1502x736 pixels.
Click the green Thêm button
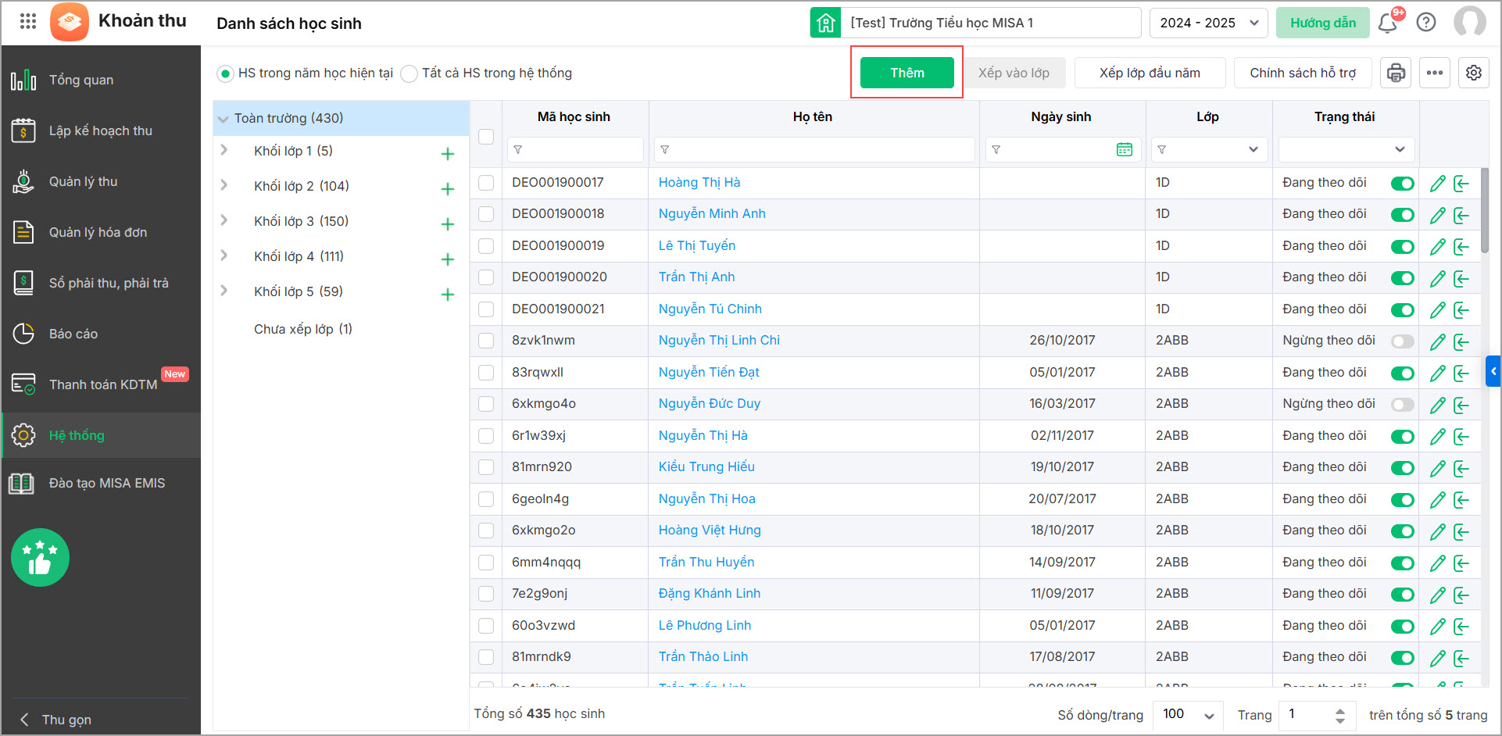click(907, 73)
